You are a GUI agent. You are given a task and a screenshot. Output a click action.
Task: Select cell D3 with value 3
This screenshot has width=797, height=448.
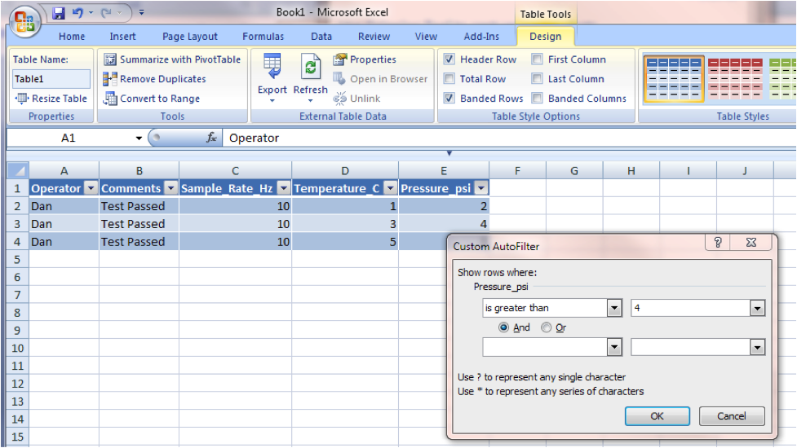[x=344, y=224]
